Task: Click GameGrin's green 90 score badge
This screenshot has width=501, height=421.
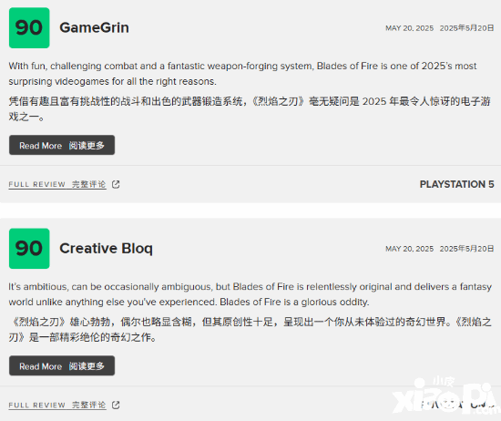Action: pyautogui.click(x=29, y=28)
